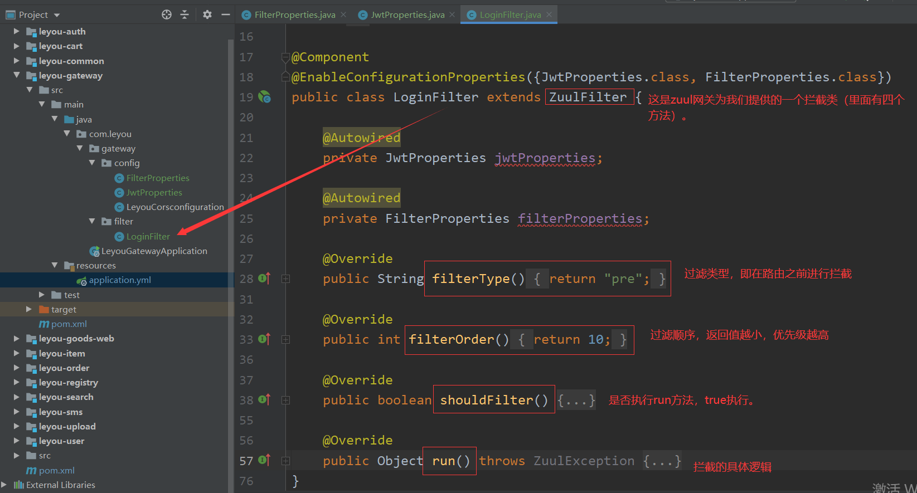
Task: Click the ZuulException type in run signature
Action: [x=584, y=461]
